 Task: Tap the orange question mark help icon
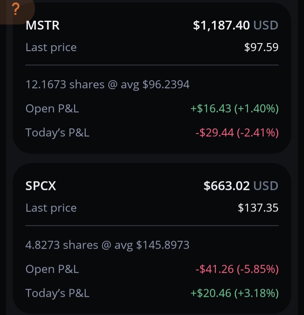[16, 9]
